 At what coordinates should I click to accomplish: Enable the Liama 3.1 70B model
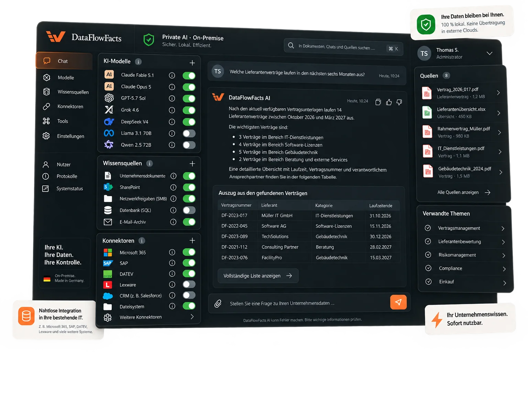(189, 133)
